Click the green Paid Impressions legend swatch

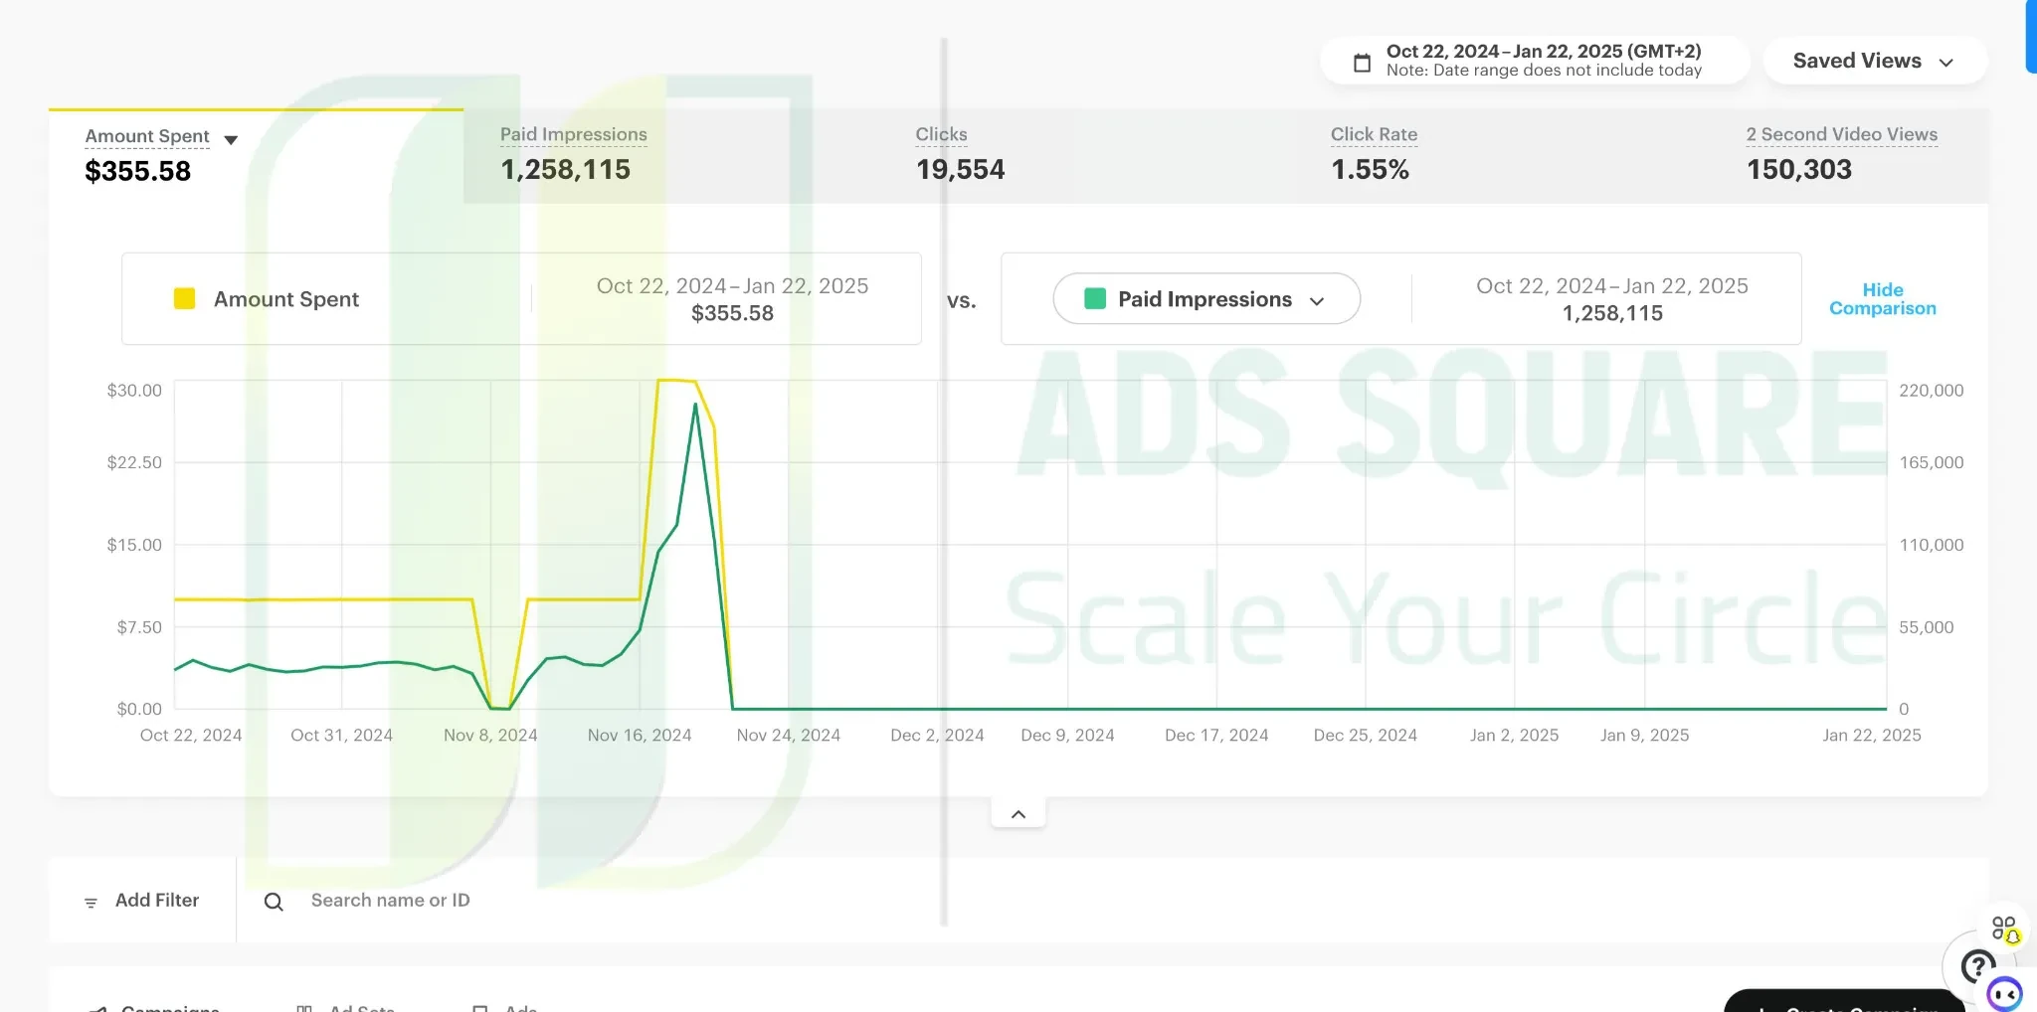coord(1095,299)
